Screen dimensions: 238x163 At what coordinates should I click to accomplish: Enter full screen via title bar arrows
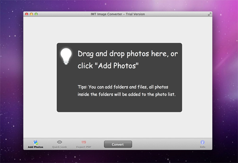(209, 14)
